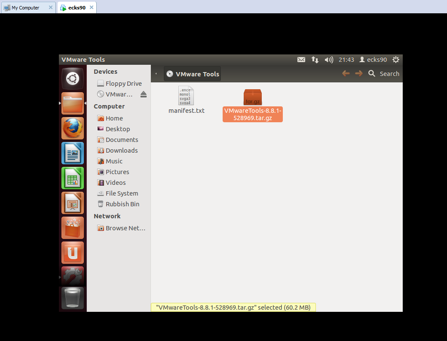Click the Devices section header
The width and height of the screenshot is (447, 341).
point(105,72)
